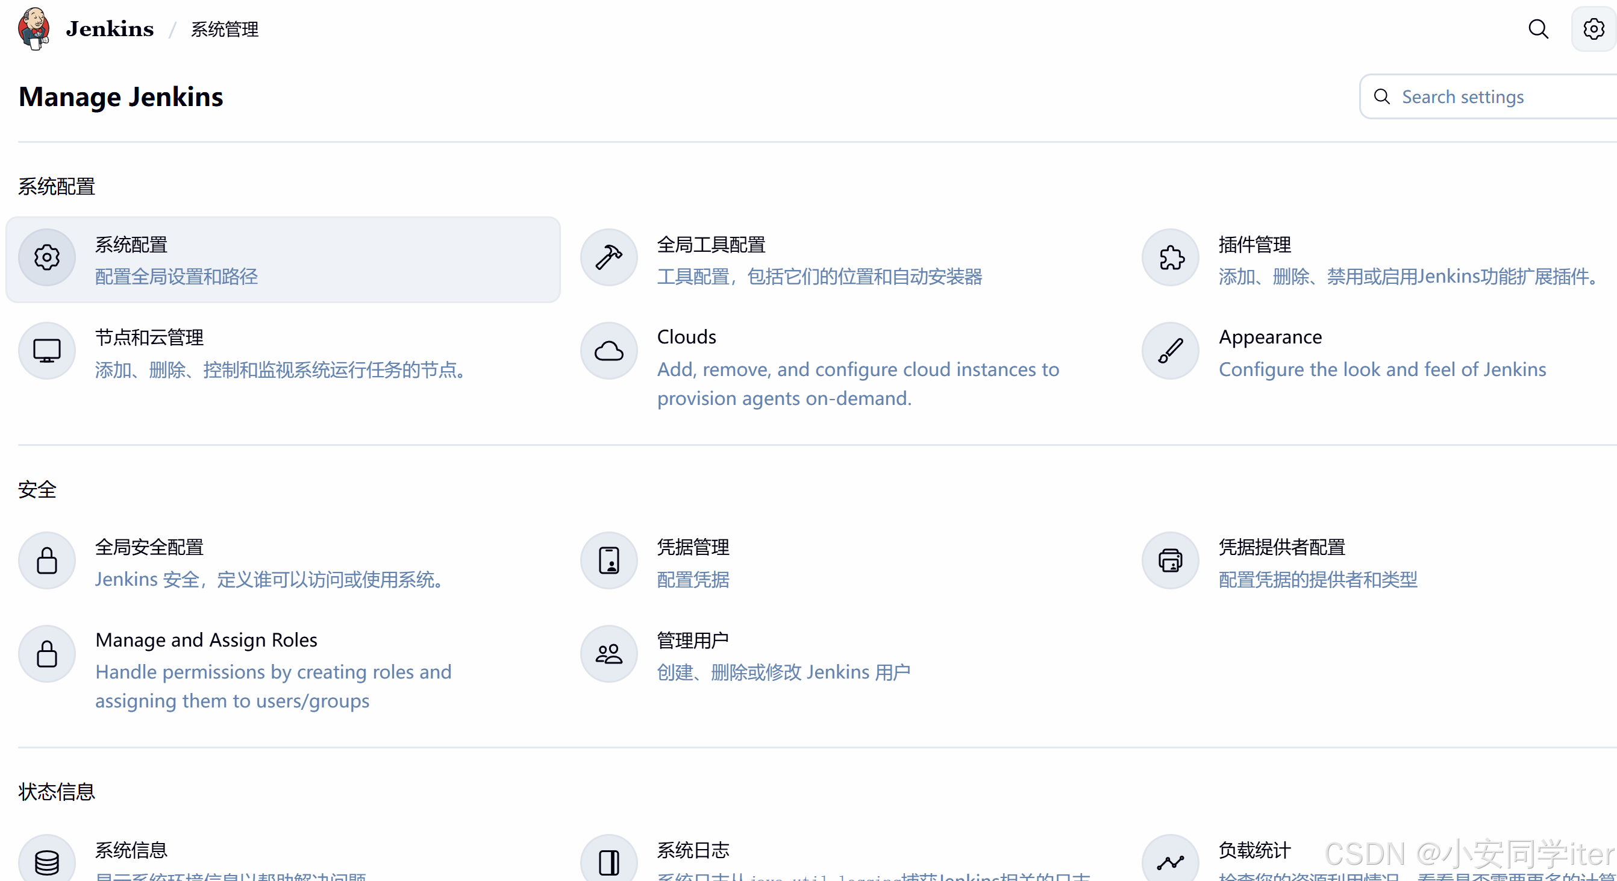Click the padlock icon for 全局安全配置

point(47,560)
